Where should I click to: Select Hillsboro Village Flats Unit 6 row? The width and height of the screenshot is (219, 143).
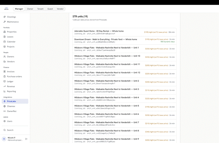(124, 115)
